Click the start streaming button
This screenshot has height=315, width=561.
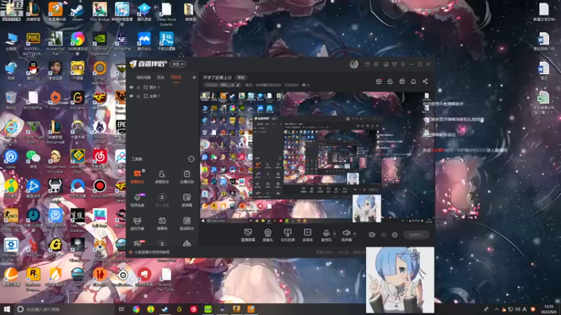(x=416, y=234)
